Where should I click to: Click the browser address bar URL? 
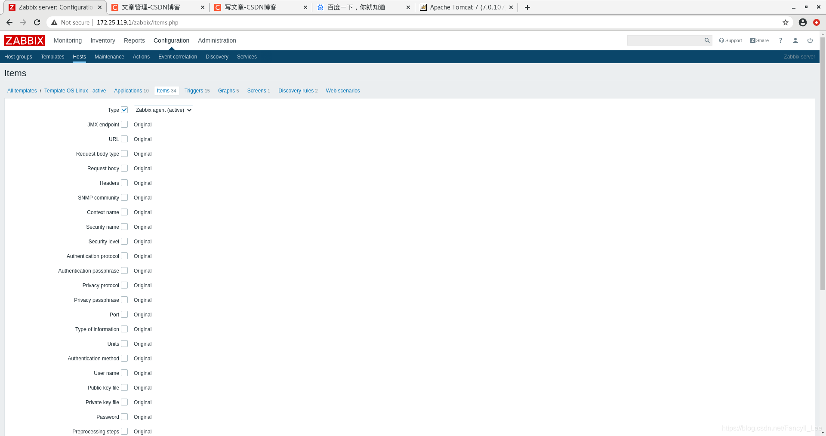tap(137, 22)
